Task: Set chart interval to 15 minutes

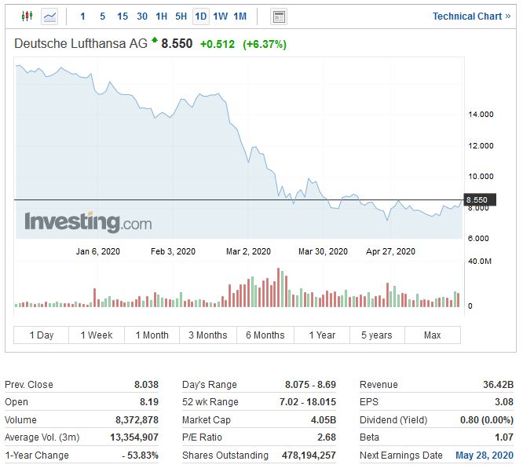Action: [123, 16]
